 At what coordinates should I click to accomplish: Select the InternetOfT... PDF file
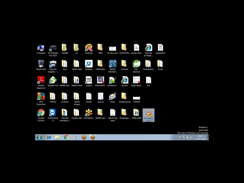click(x=101, y=82)
